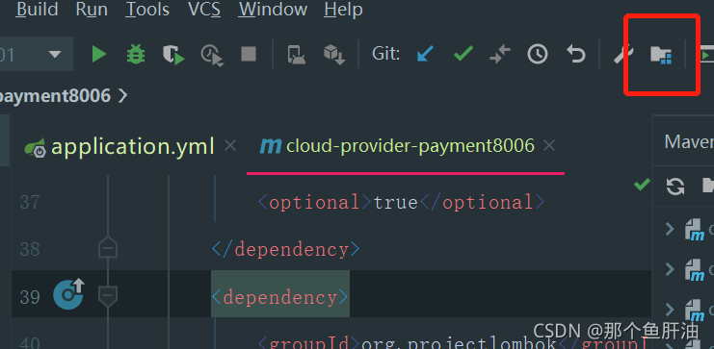Show Git History clock icon
This screenshot has height=349, width=714.
[538, 54]
